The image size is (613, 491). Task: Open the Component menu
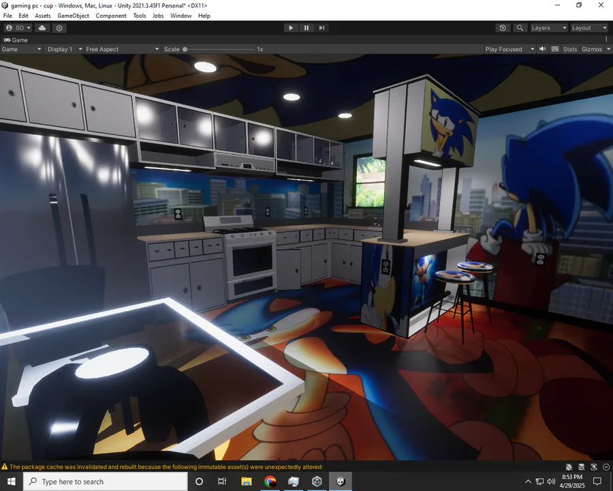111,16
